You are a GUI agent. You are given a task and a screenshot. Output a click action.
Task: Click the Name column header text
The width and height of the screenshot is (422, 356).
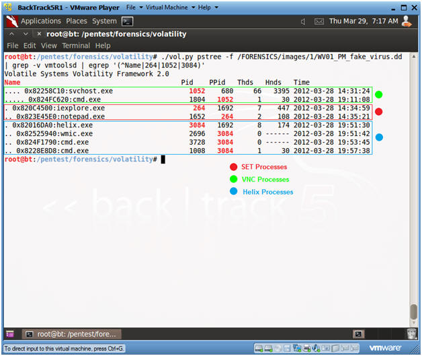12,83
